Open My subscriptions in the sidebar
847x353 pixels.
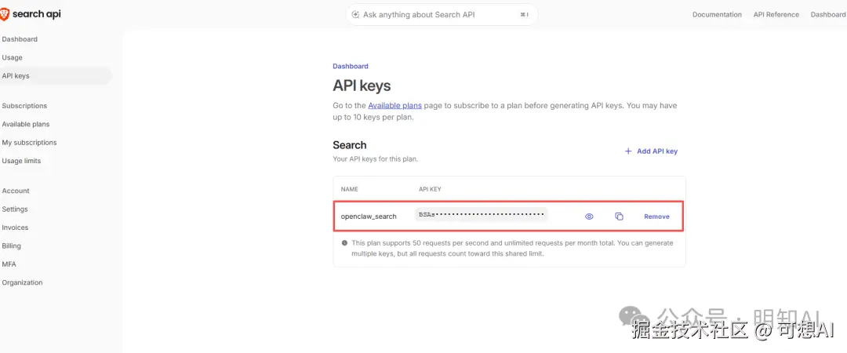tap(29, 143)
